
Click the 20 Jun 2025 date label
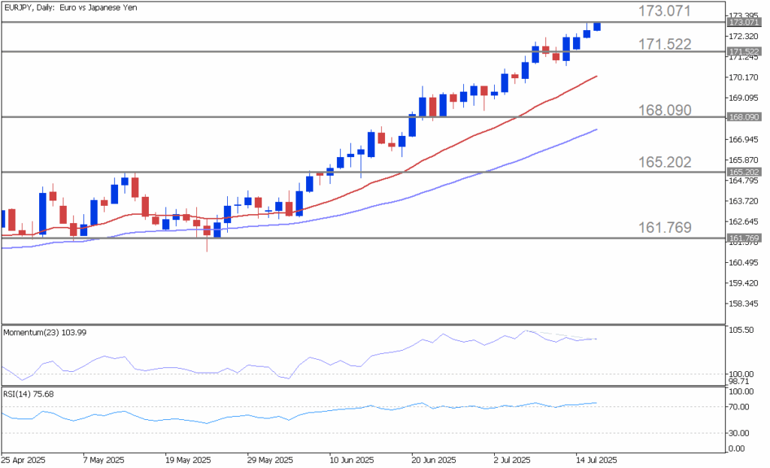click(434, 460)
